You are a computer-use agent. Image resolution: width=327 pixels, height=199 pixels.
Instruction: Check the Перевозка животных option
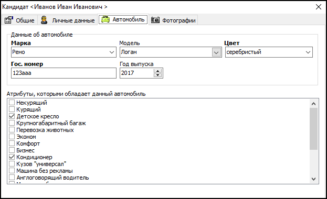(12, 130)
